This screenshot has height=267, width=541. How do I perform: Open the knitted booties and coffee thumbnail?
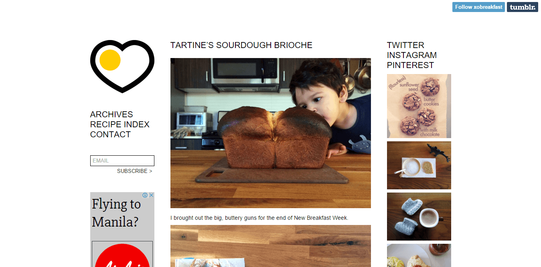[x=419, y=217]
